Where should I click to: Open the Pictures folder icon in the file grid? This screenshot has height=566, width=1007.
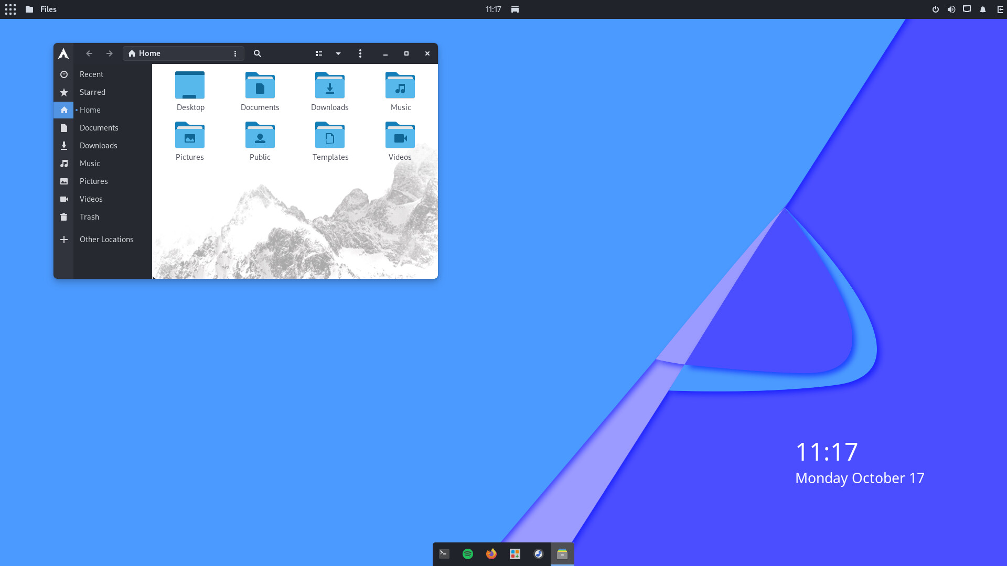[x=190, y=135]
